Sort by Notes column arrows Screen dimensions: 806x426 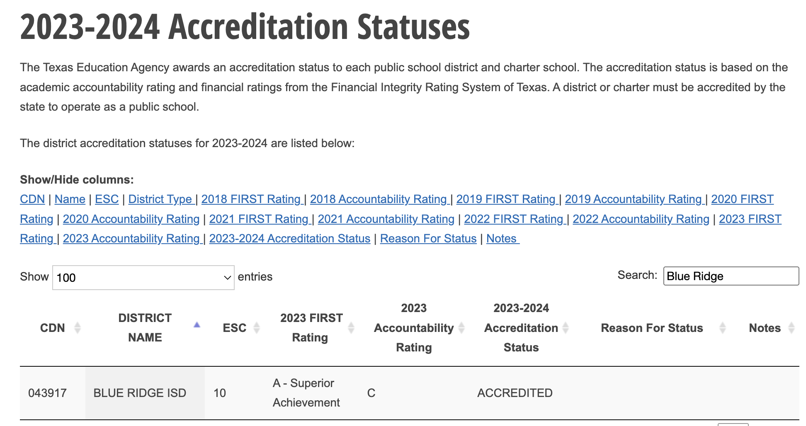pos(791,328)
